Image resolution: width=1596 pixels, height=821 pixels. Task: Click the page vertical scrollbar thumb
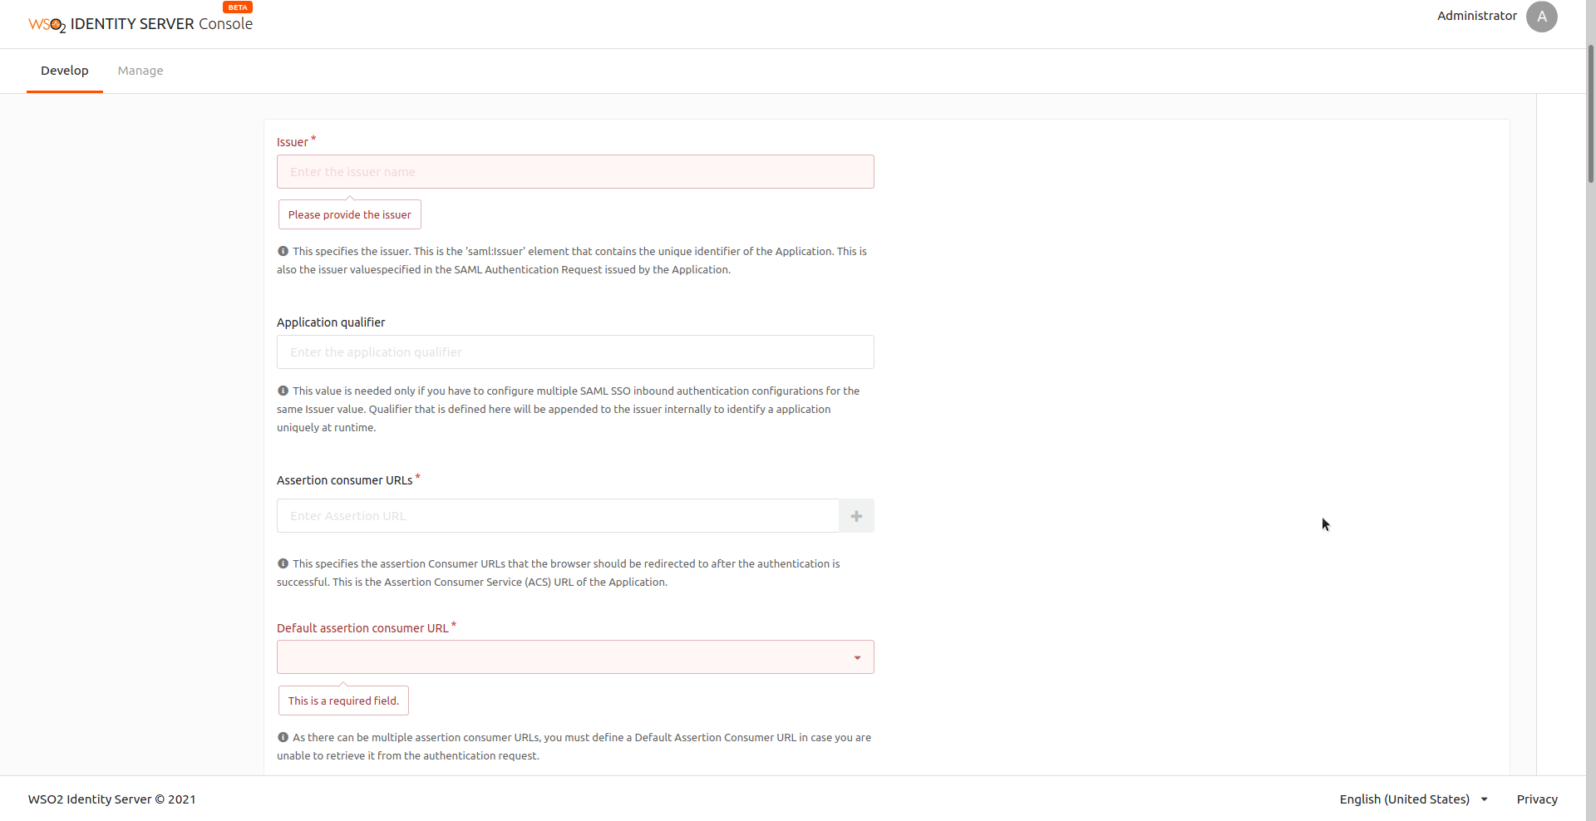coord(1590,113)
